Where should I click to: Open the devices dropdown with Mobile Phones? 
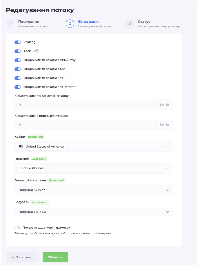click(167, 168)
